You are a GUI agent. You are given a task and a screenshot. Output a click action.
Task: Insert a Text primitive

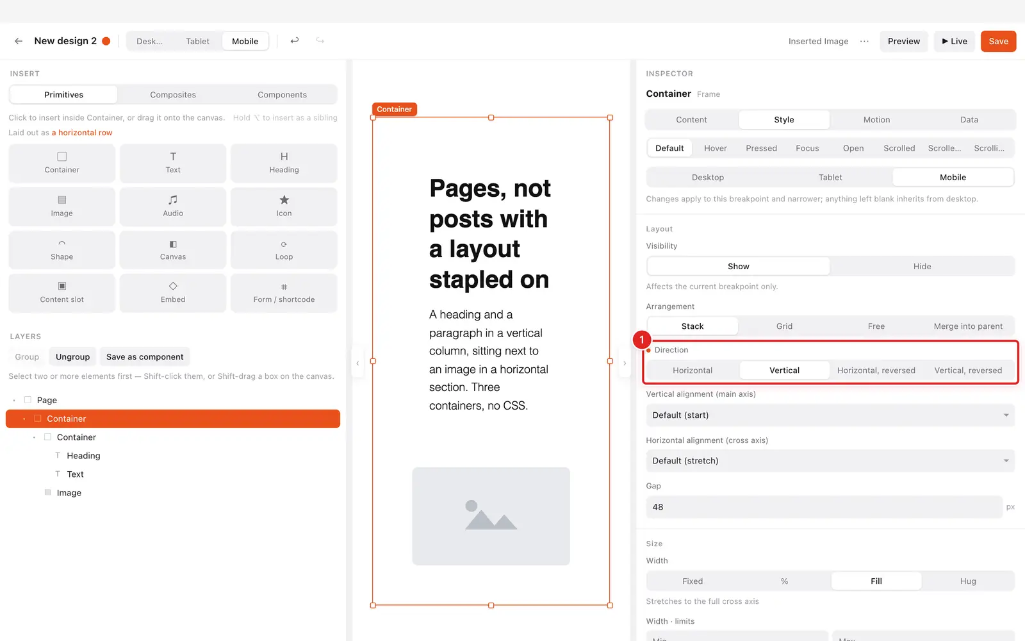[173, 163]
